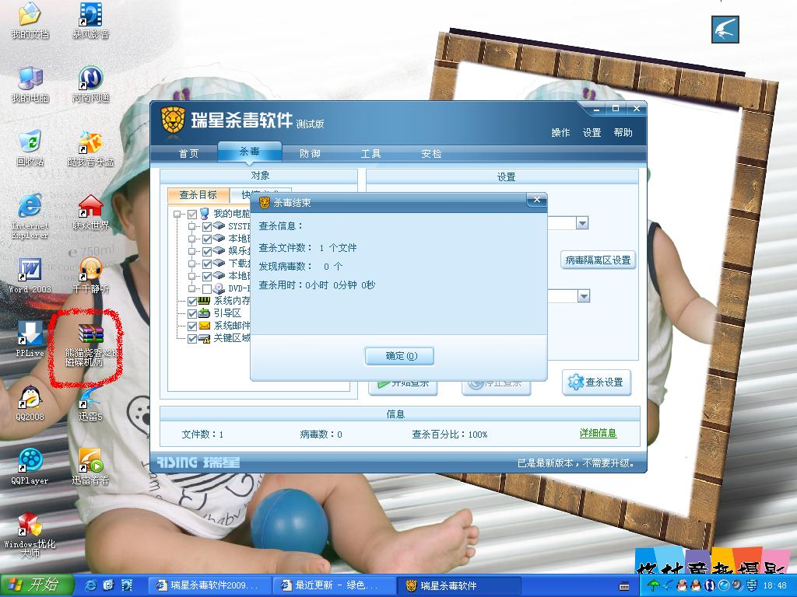Expand the SYSTEM drive tree node
The width and height of the screenshot is (797, 597).
tap(191, 226)
